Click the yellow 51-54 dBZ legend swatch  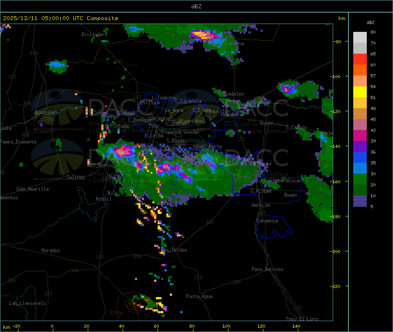pos(360,92)
